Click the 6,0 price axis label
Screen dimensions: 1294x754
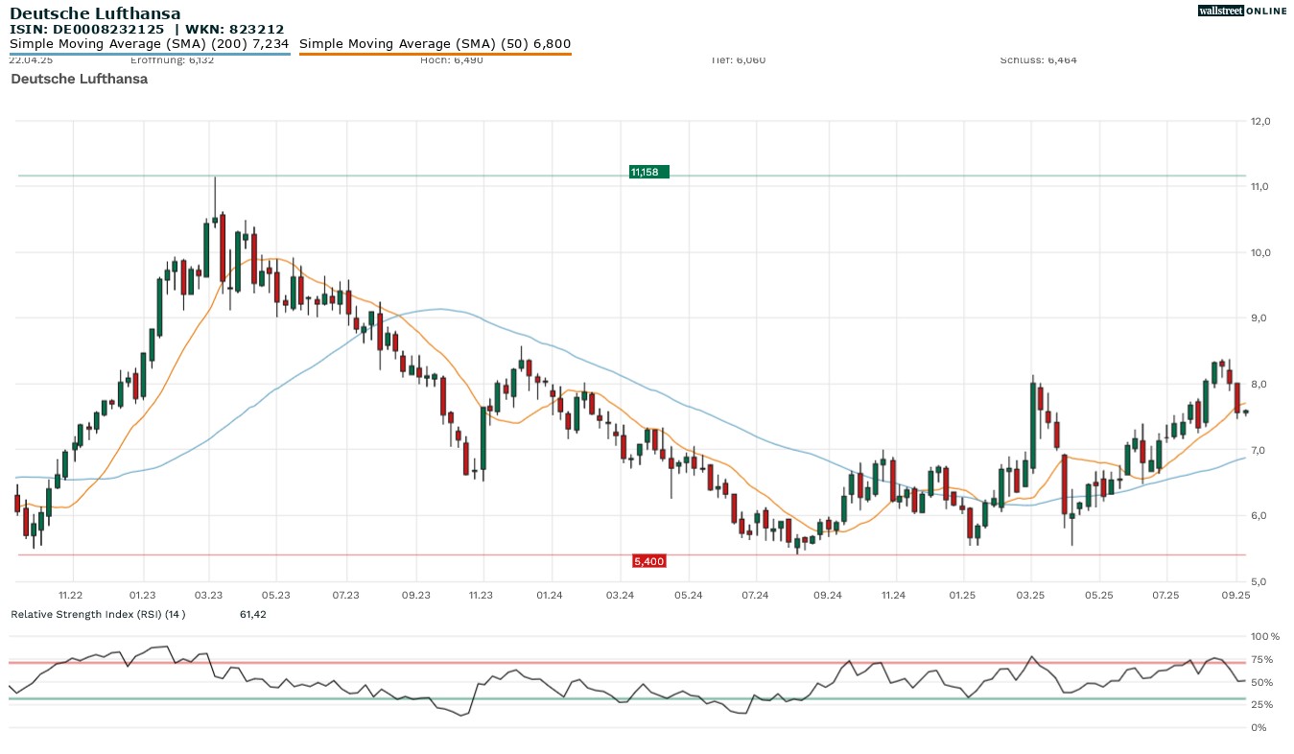[1260, 515]
